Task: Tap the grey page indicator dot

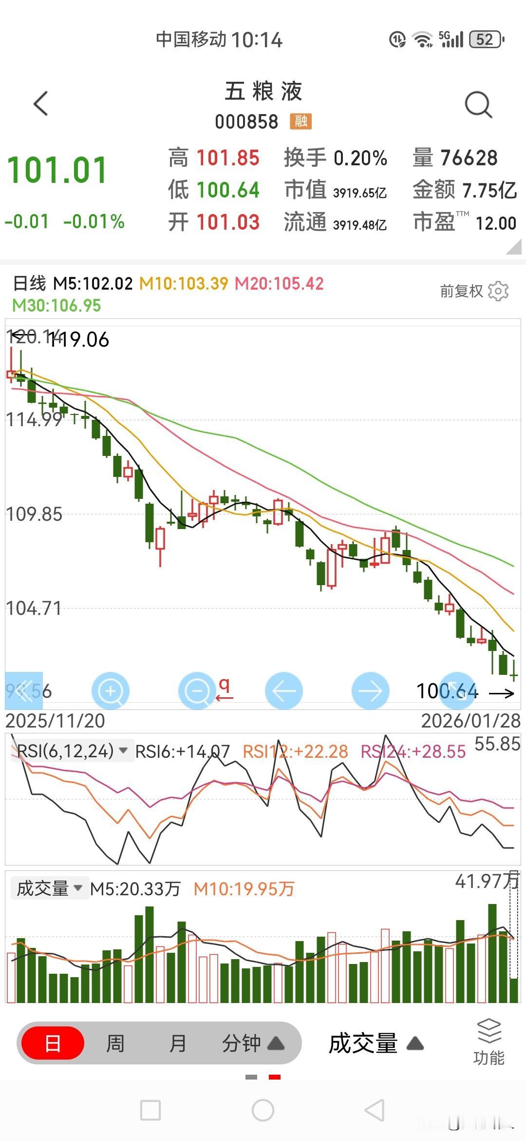Action: (251, 1077)
